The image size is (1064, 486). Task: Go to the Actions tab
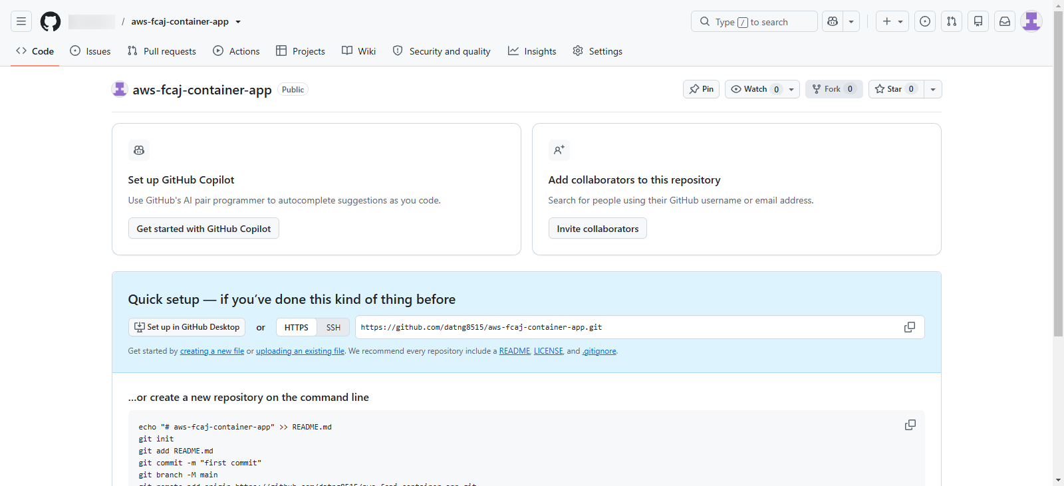coord(236,51)
